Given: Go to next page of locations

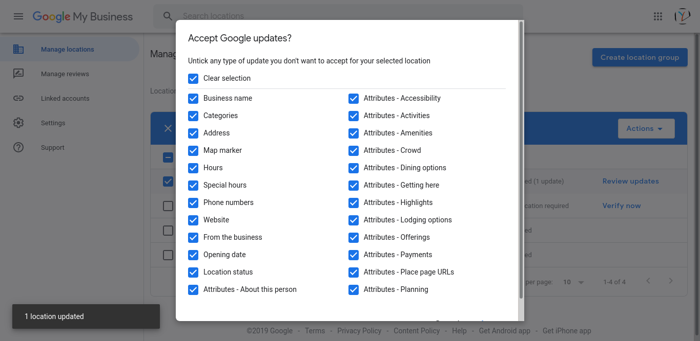Looking at the screenshot, I should tap(671, 281).
